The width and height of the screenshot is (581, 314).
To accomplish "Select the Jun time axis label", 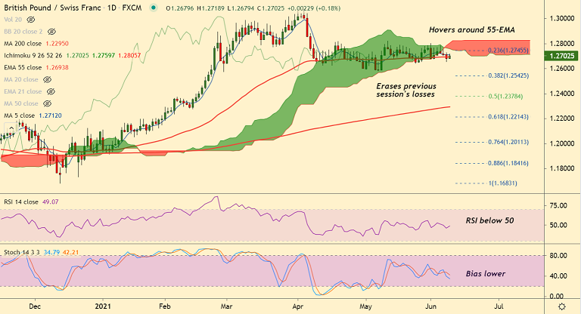I will tap(430, 306).
